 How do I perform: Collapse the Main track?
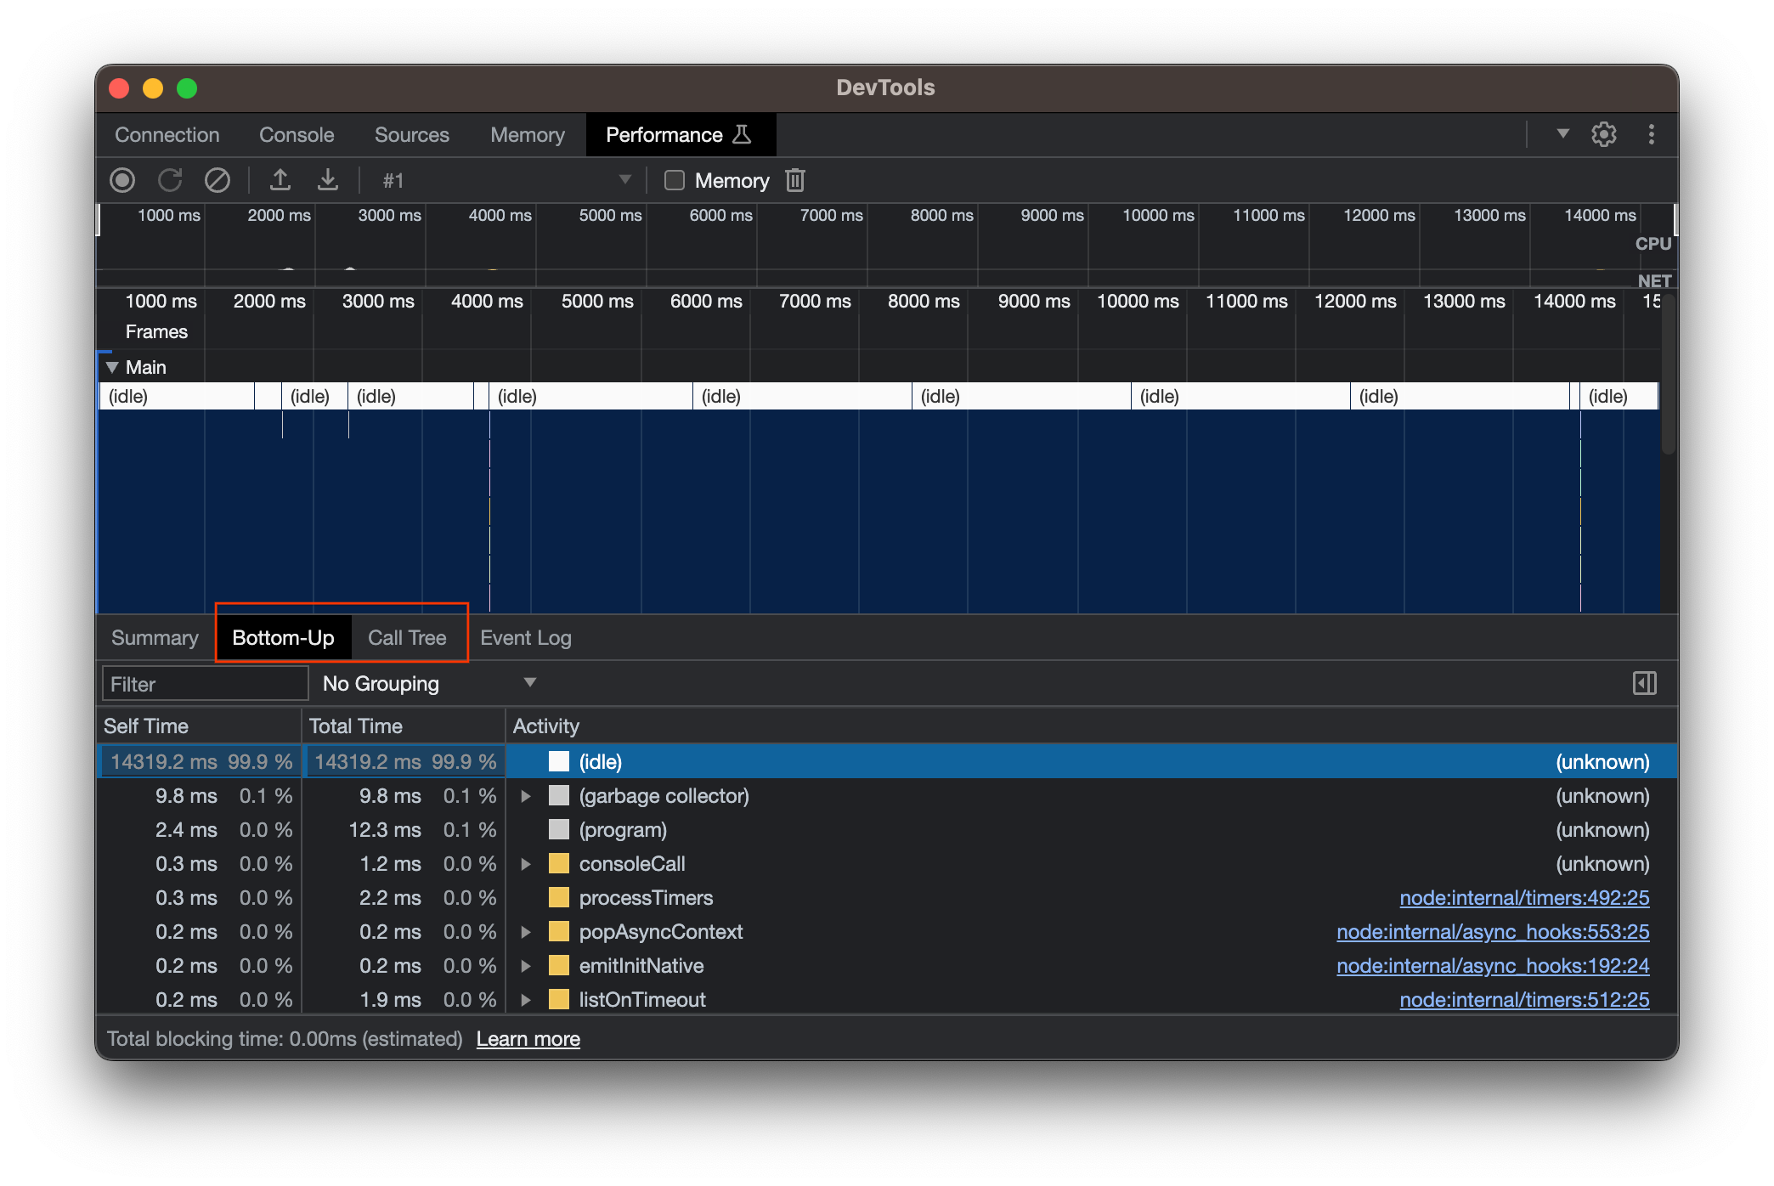(x=111, y=366)
